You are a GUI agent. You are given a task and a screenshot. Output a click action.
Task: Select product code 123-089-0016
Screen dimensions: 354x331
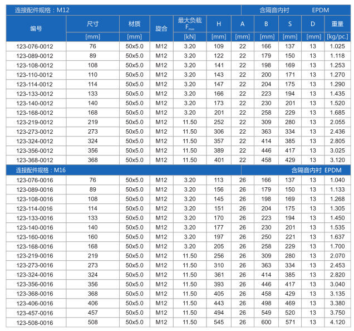click(x=35, y=189)
